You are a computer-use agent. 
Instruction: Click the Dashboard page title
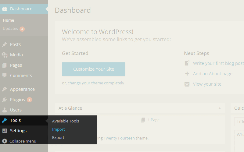pyautogui.click(x=73, y=10)
